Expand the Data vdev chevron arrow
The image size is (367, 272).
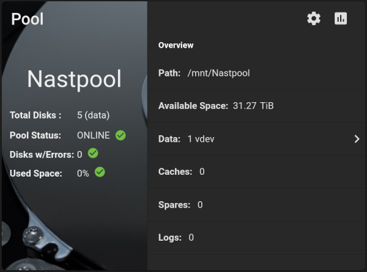(357, 139)
